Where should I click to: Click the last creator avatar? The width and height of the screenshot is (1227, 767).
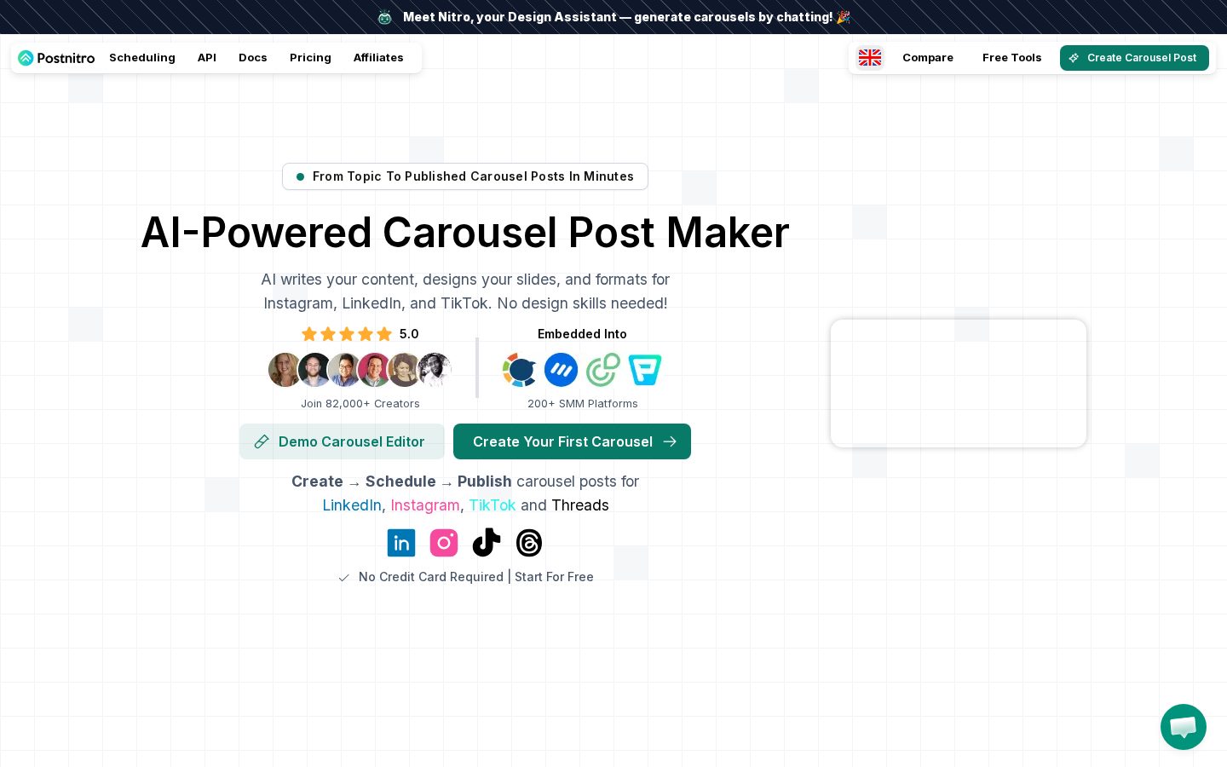(435, 370)
